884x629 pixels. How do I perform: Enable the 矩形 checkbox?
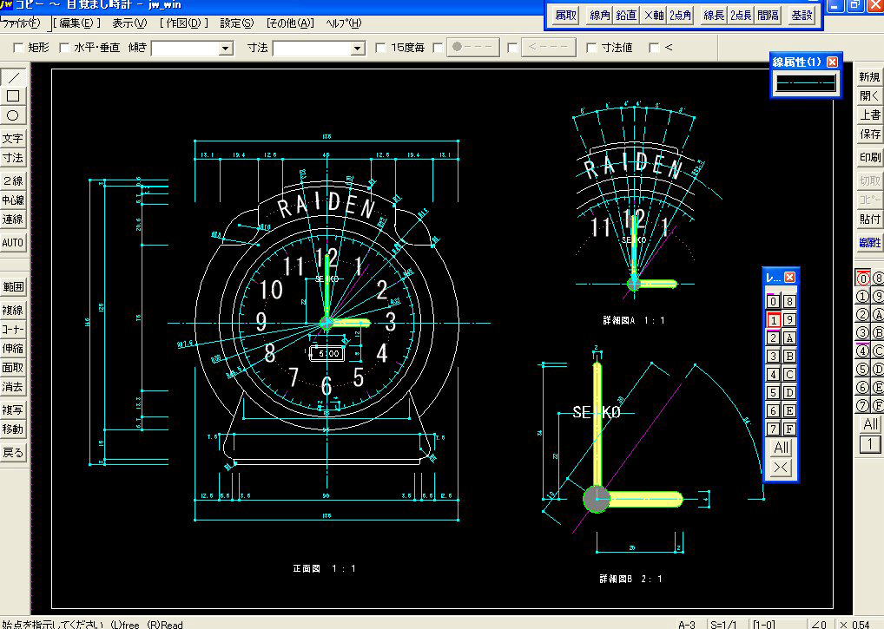pos(18,48)
